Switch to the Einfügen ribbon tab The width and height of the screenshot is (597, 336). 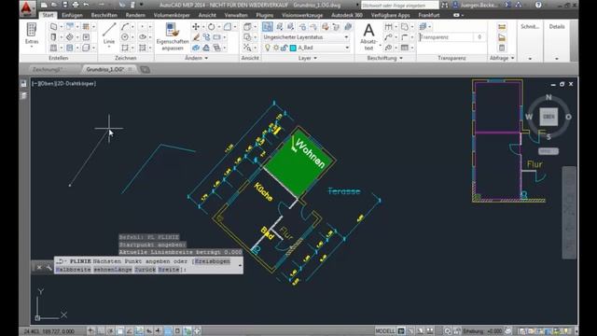(72, 15)
